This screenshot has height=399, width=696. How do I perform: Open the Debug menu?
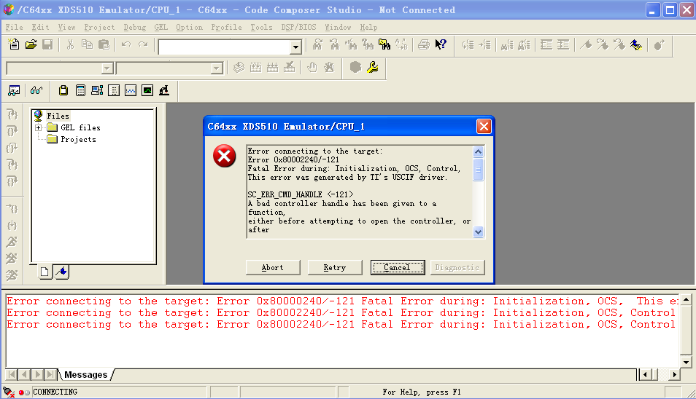tap(135, 28)
